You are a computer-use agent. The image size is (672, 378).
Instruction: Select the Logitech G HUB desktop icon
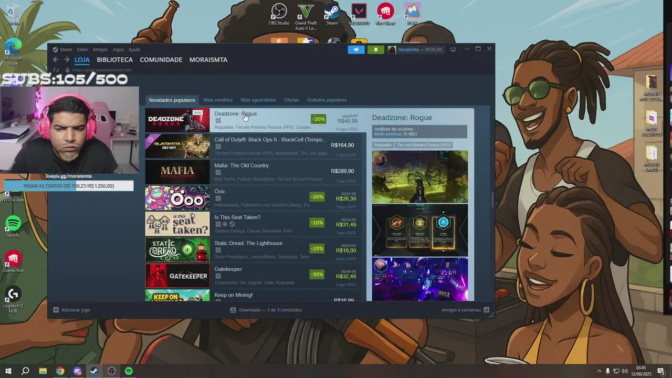(x=13, y=300)
